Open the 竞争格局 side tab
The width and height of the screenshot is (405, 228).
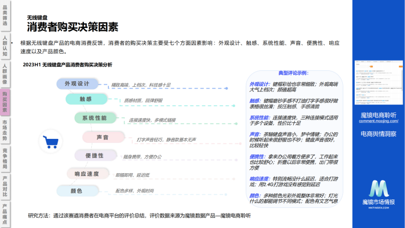click(5, 158)
